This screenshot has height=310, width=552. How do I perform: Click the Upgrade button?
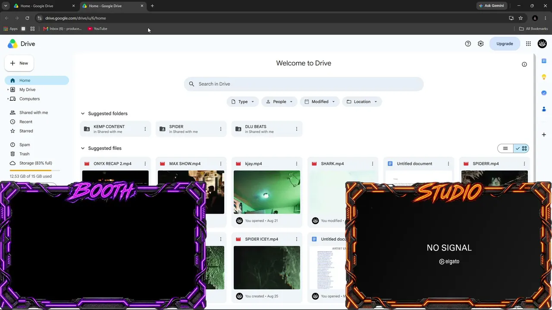pos(505,43)
